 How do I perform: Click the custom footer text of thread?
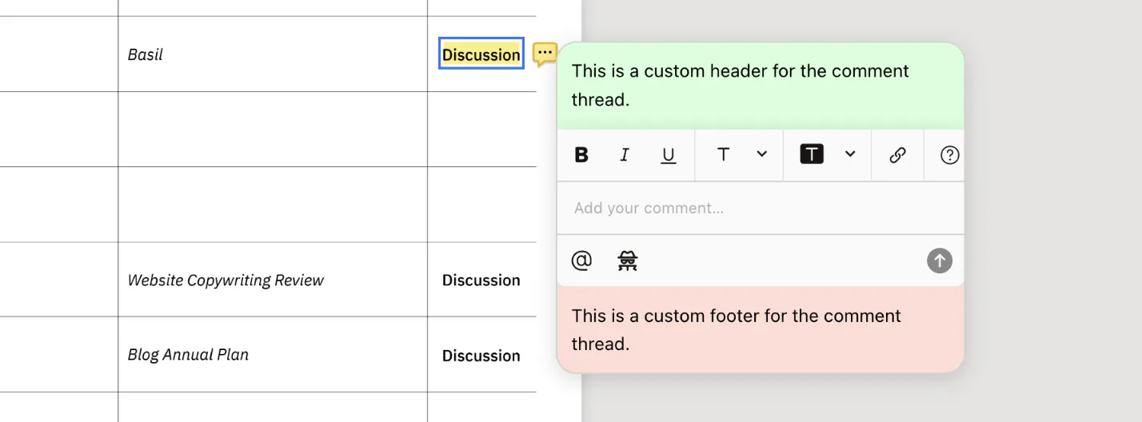point(736,330)
